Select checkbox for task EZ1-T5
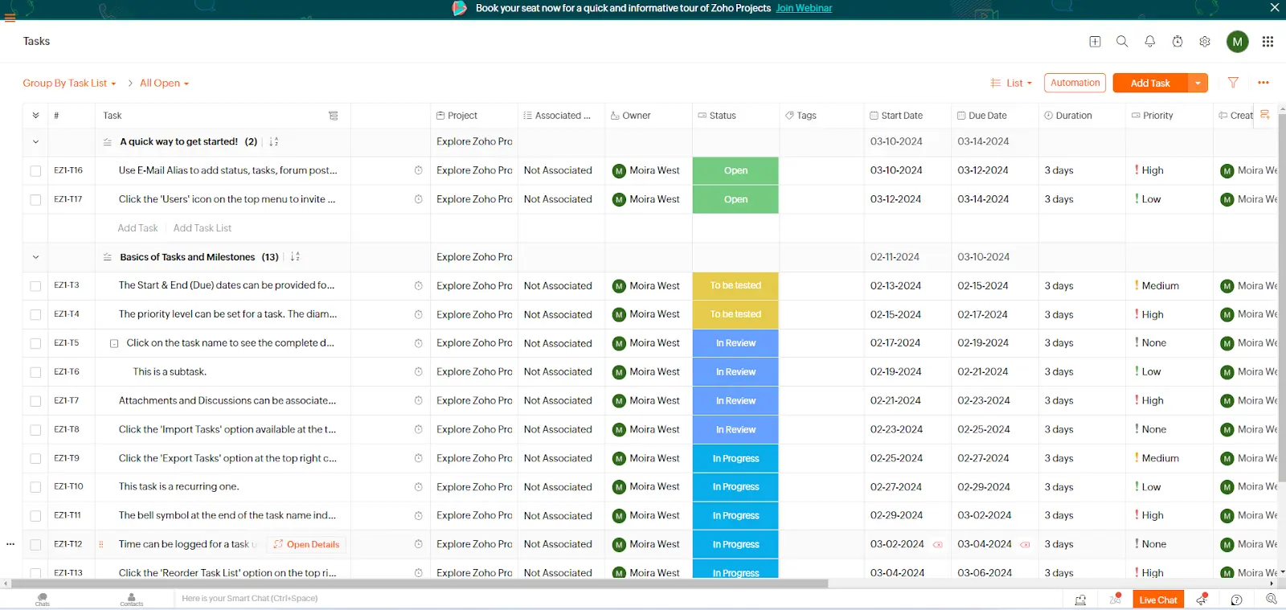The image size is (1286, 610). tap(35, 343)
